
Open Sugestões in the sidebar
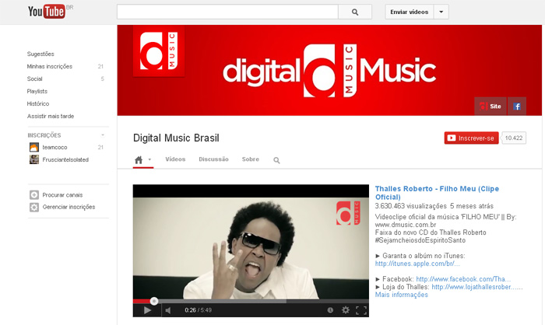coord(40,54)
